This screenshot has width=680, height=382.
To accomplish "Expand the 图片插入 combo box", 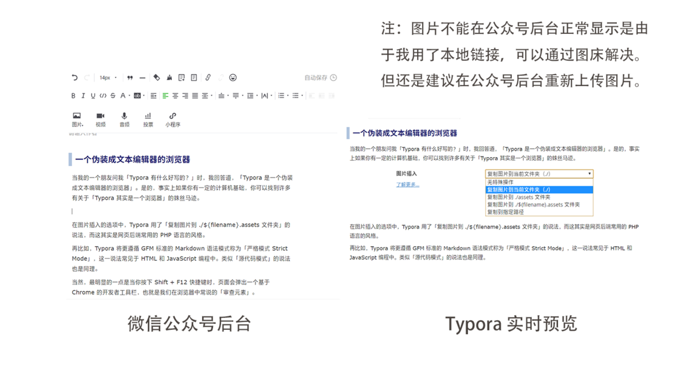I will (539, 173).
